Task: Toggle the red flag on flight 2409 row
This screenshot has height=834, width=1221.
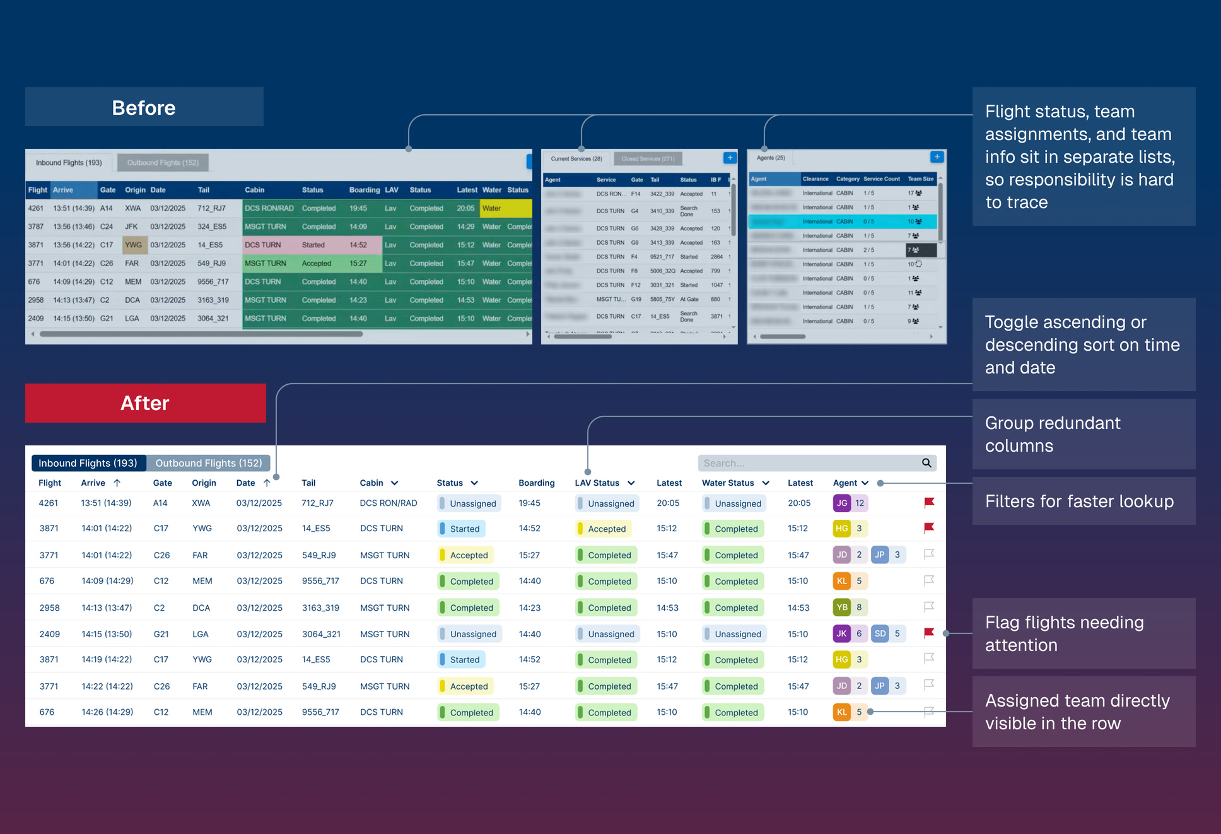Action: 929,633
